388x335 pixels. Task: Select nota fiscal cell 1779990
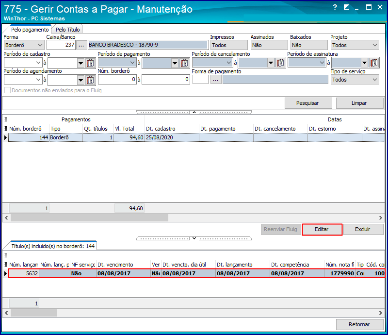tap(340, 273)
